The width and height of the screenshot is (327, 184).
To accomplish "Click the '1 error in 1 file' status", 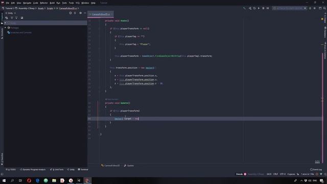I will 308,174.
